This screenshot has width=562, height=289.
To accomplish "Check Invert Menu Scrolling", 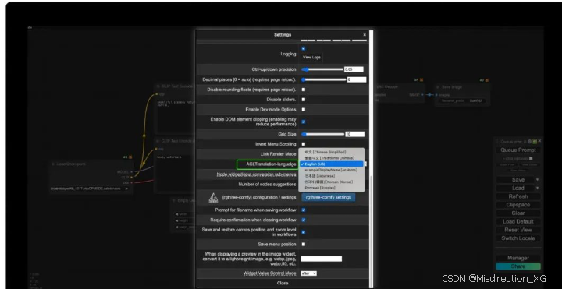I will (304, 144).
